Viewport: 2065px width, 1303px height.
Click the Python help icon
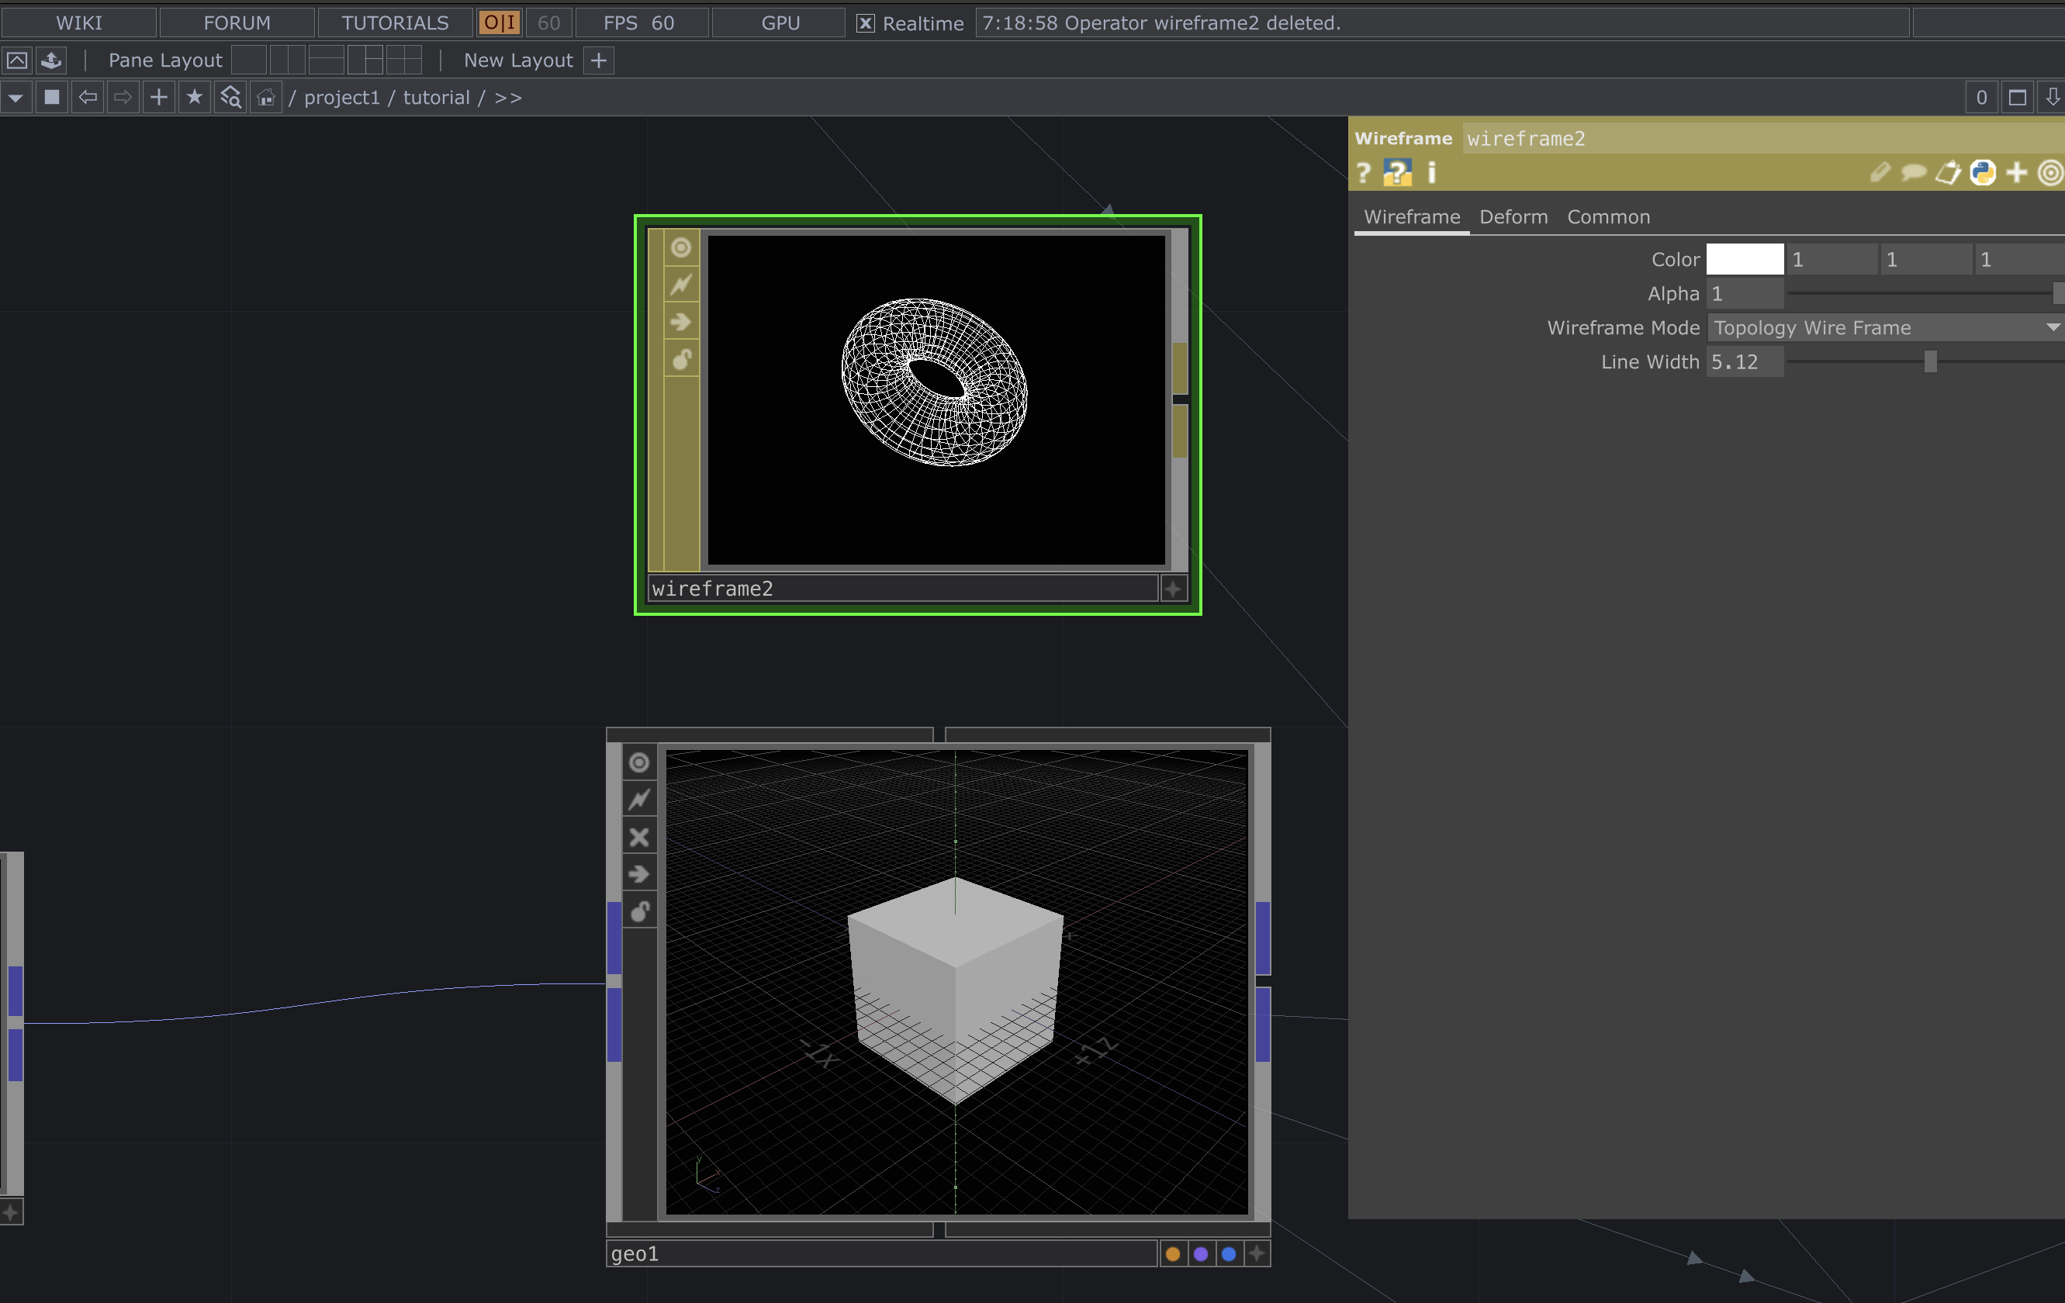point(1397,173)
